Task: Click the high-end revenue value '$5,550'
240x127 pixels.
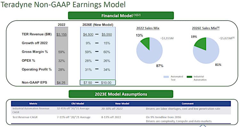Action: tap(107, 34)
